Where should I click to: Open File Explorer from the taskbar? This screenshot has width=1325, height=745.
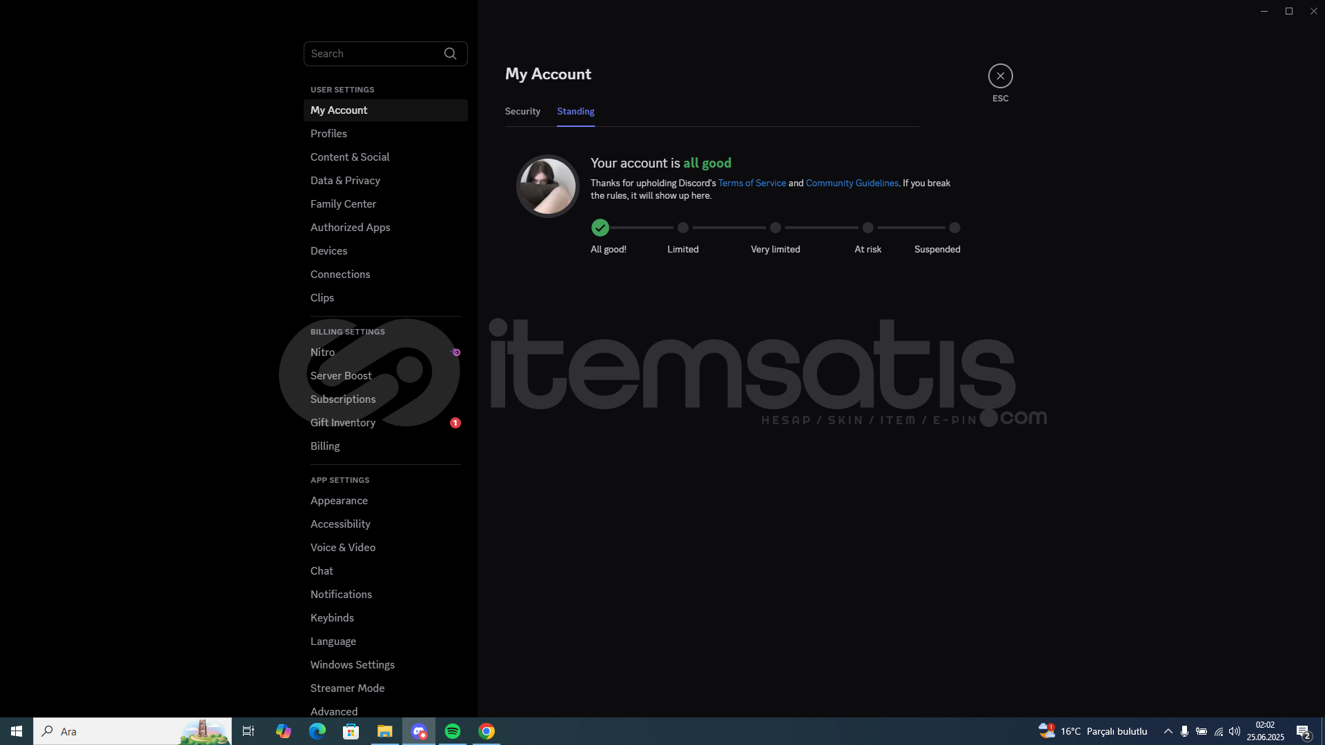point(385,731)
